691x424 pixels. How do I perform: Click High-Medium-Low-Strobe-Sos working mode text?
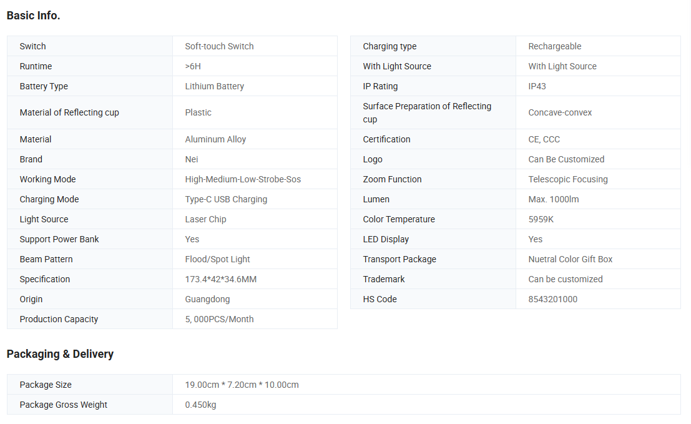(243, 179)
